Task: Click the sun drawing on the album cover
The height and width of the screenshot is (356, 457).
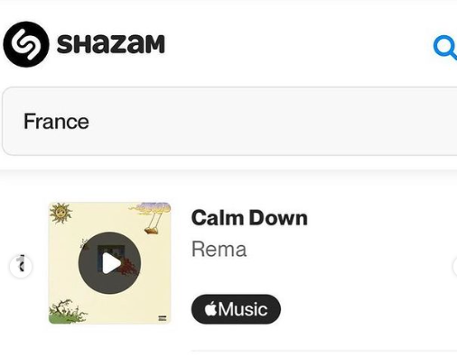Action: [61, 213]
